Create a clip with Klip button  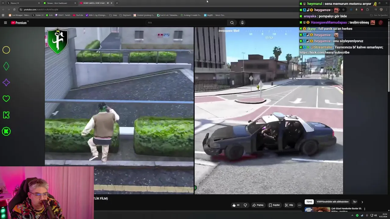(x=289, y=205)
